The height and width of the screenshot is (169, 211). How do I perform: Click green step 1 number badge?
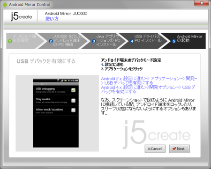10,41
